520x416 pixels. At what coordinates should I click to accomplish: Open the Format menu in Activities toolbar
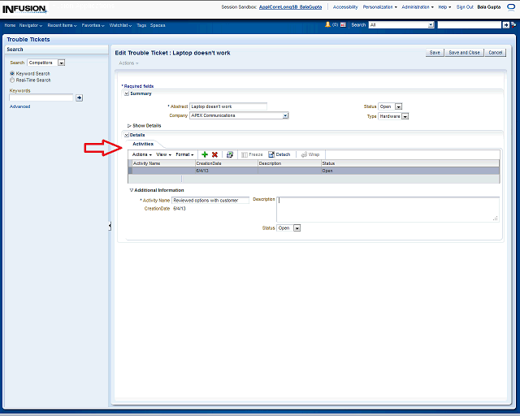(184, 154)
